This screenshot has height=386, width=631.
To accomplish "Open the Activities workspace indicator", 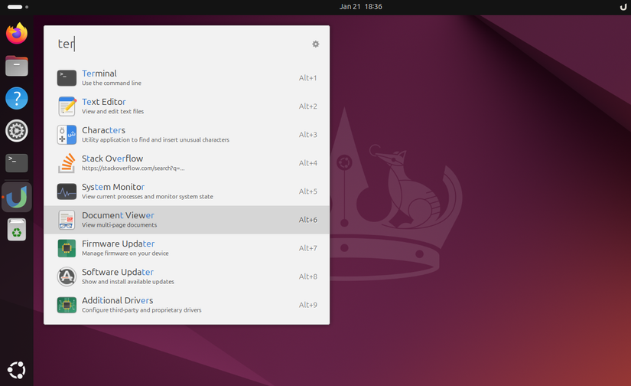I will 18,7.
